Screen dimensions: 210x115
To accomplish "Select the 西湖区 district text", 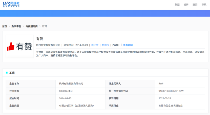I will (x=116, y=45).
